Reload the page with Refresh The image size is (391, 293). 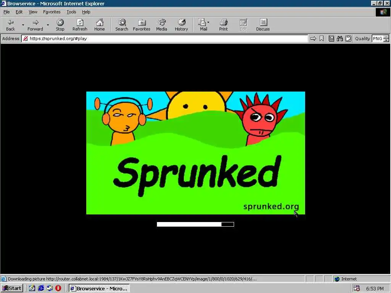80,25
